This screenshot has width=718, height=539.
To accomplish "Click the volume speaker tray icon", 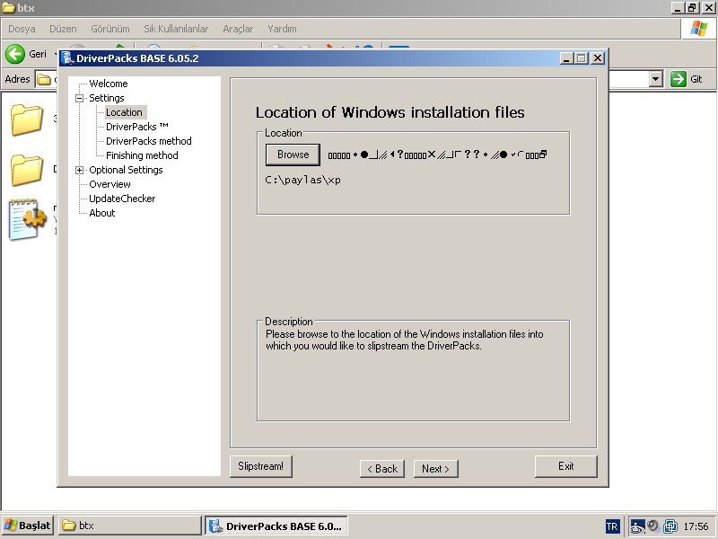I will pyautogui.click(x=653, y=526).
